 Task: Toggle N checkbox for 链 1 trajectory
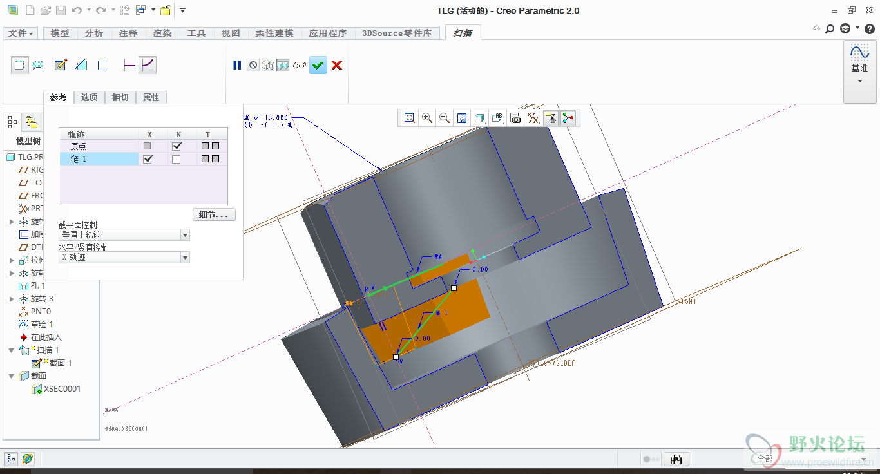[x=177, y=159]
